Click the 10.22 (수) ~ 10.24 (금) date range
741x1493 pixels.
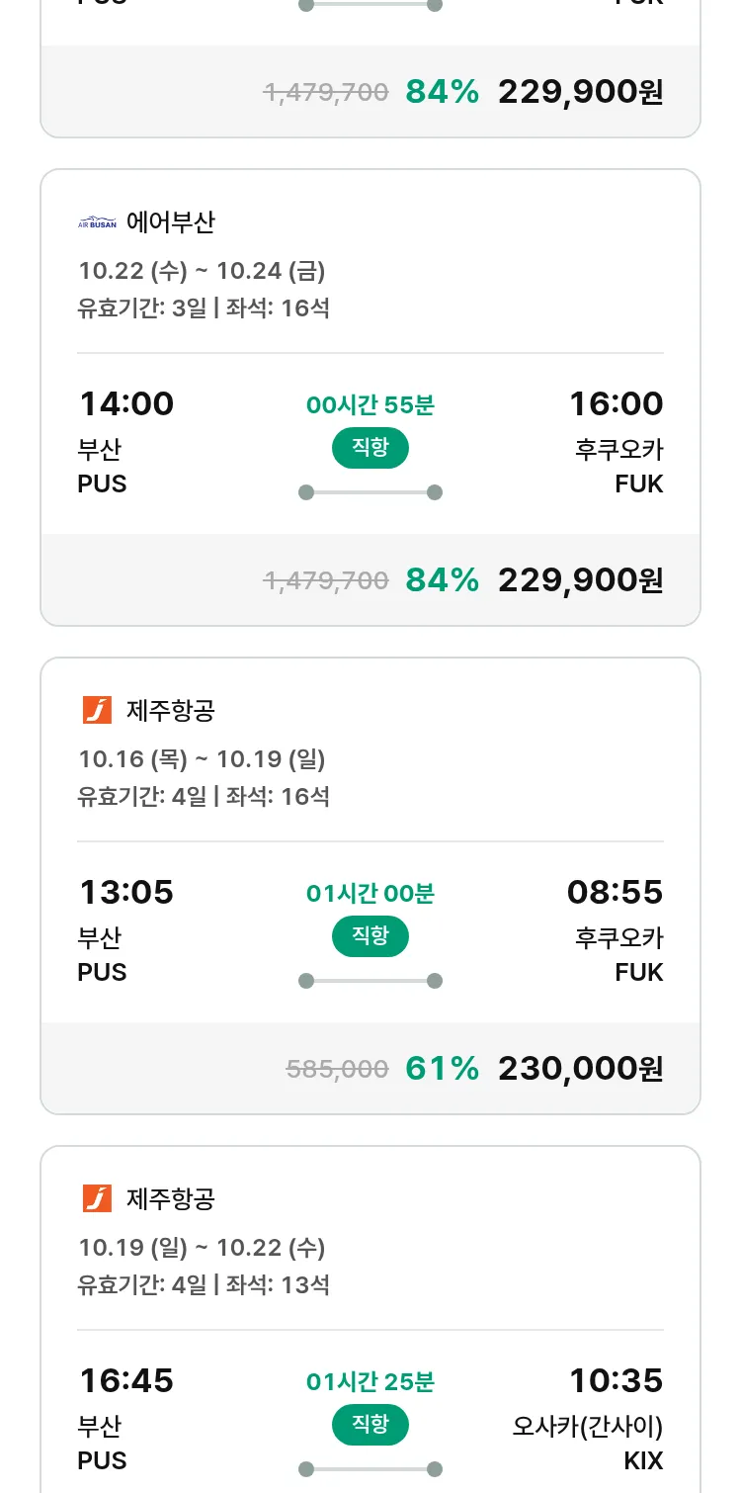click(x=202, y=271)
